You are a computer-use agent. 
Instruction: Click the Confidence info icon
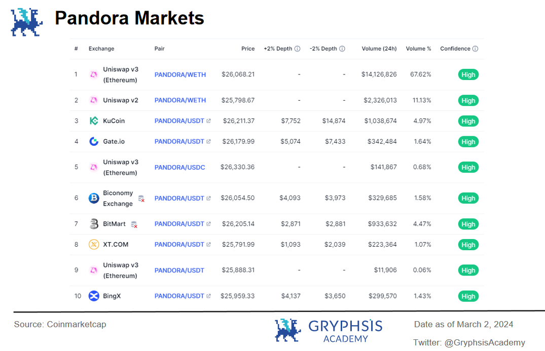pyautogui.click(x=476, y=49)
